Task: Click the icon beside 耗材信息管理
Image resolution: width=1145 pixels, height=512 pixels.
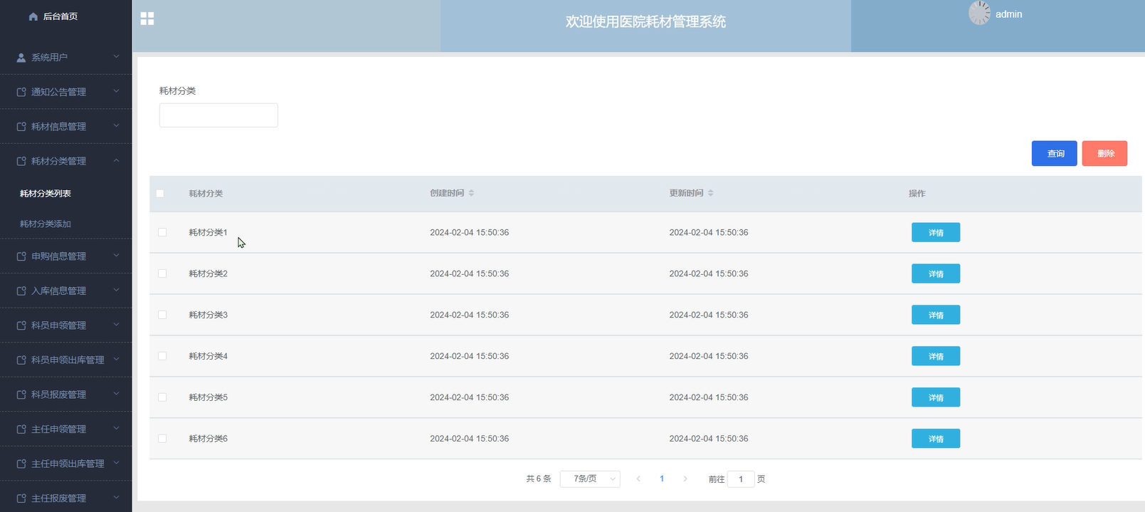Action: tap(21, 127)
